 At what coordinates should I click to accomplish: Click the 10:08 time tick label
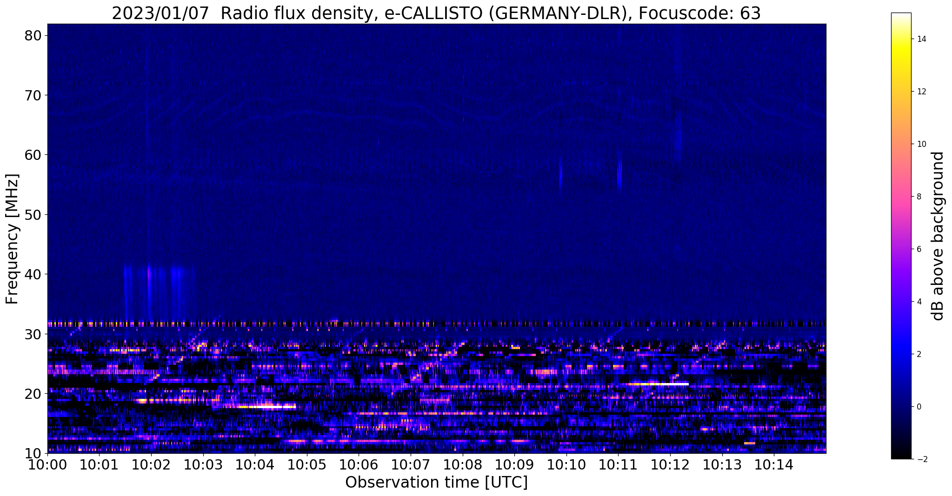(x=462, y=464)
